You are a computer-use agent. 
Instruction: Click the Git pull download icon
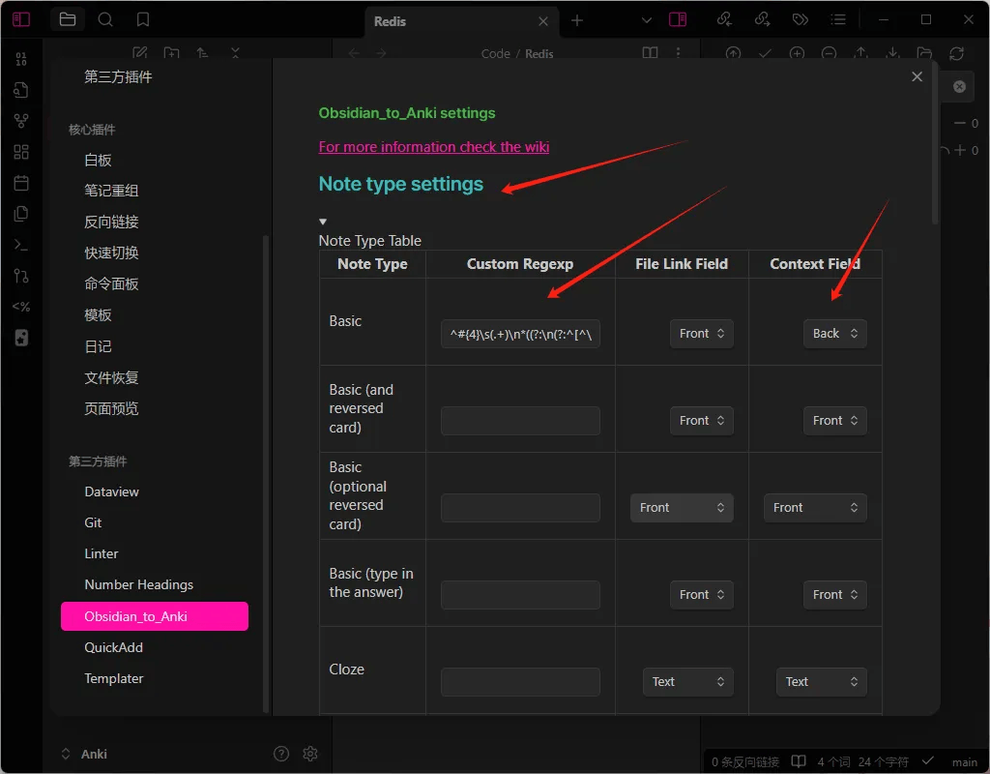(x=892, y=54)
